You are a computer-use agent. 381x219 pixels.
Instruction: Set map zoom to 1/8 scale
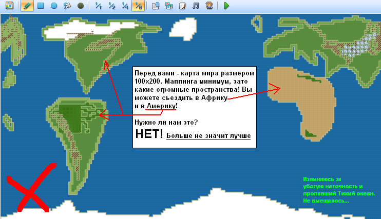coord(138,6)
